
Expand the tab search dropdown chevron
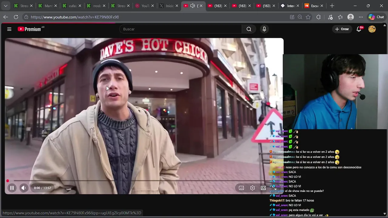(x=5, y=6)
